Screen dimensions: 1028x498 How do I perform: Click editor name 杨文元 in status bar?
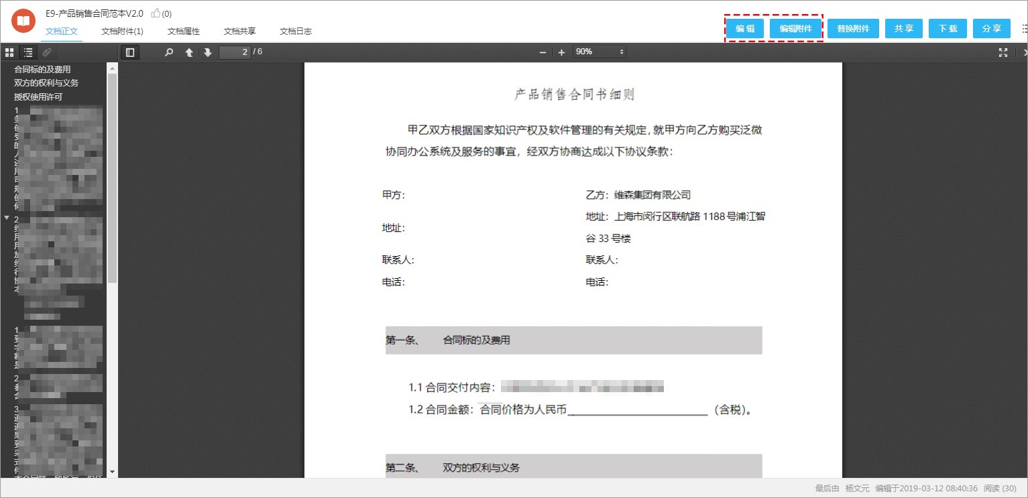(x=857, y=488)
